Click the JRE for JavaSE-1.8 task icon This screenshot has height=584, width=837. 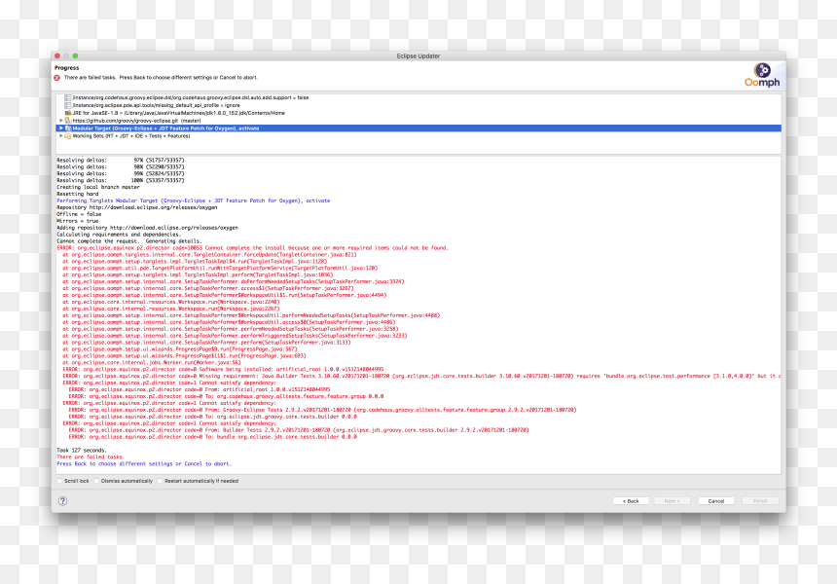[68, 113]
